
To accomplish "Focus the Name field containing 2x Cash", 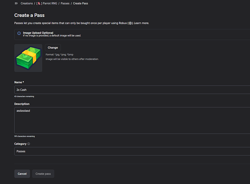I will click(x=132, y=90).
